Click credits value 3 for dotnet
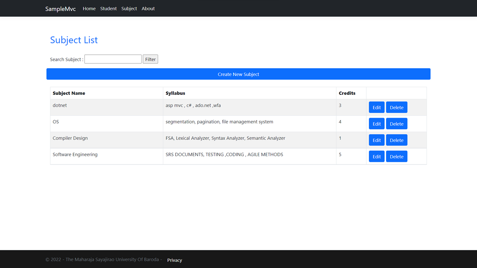The height and width of the screenshot is (268, 477). [x=340, y=105]
